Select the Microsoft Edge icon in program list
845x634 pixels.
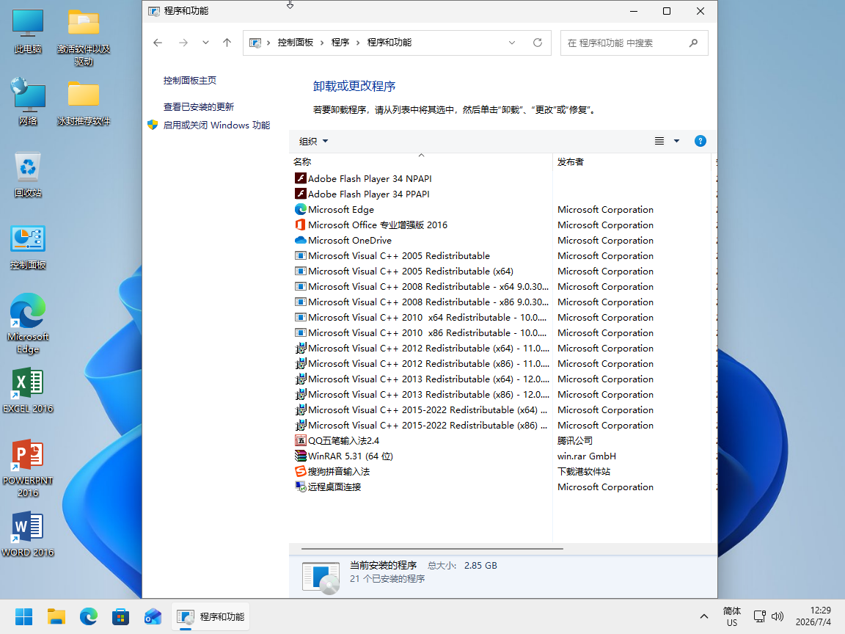coord(300,209)
